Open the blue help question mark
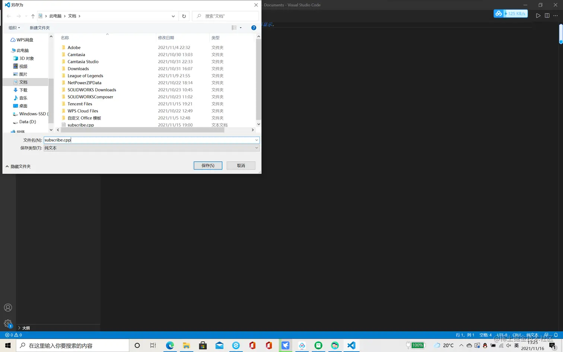The image size is (563, 352). point(254,28)
